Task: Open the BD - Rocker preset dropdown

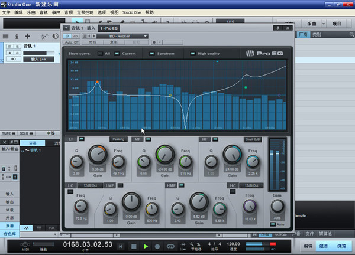Action: (119, 36)
